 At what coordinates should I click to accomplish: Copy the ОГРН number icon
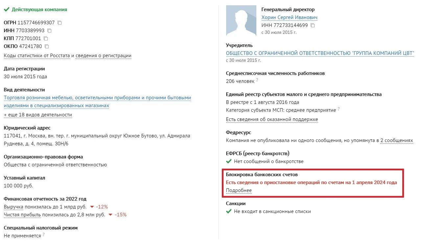pos(59,23)
